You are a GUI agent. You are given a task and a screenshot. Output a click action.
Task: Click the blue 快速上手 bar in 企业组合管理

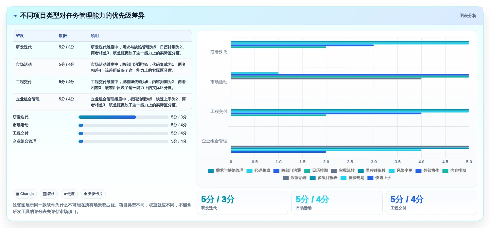279,152
